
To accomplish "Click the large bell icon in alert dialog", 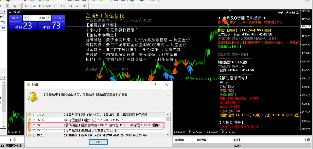I will click(33, 97).
